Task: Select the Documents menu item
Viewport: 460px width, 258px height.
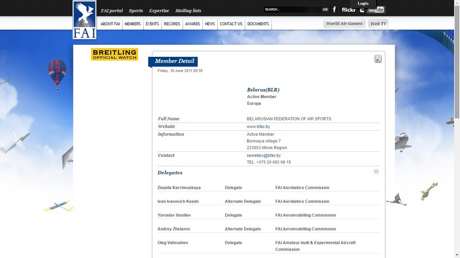Action: pos(258,24)
